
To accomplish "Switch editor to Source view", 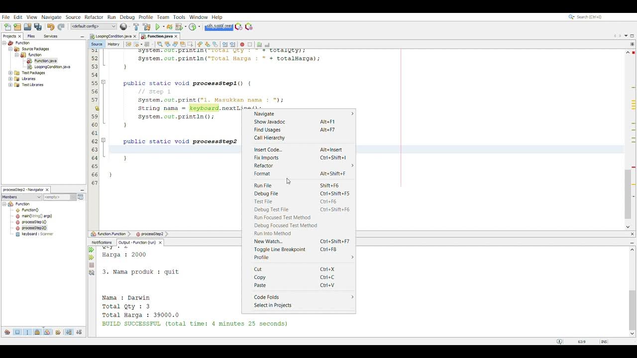I will pyautogui.click(x=97, y=44).
